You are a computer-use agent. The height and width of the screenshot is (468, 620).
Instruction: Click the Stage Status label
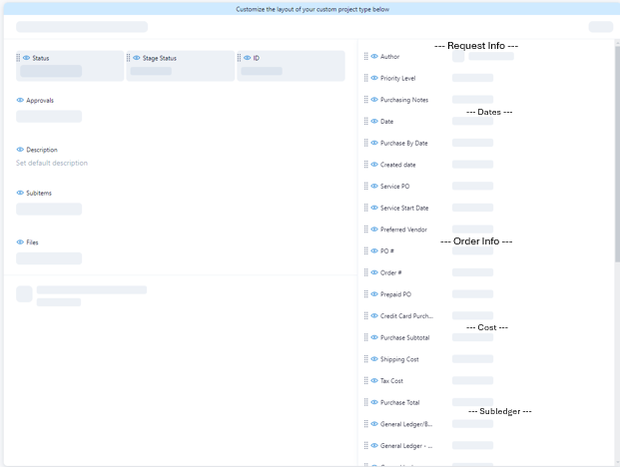click(x=160, y=58)
